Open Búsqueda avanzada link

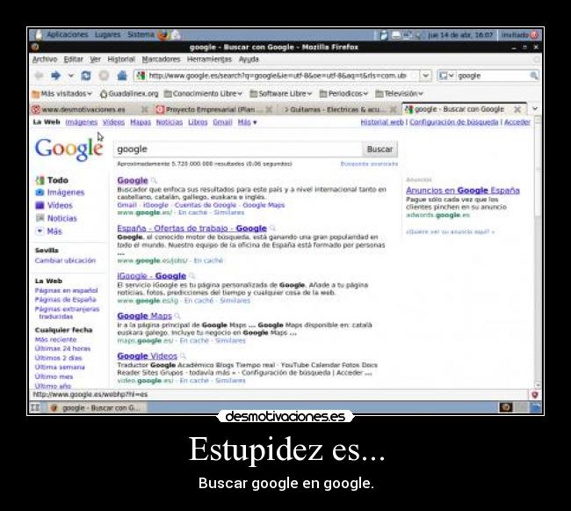(x=369, y=164)
